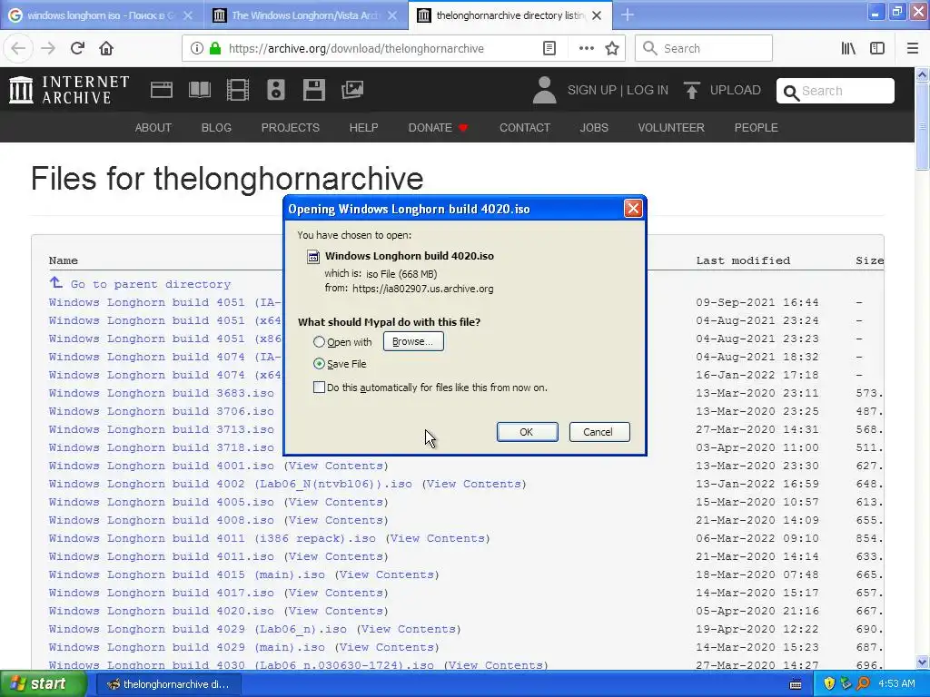This screenshot has height=697, width=930.
Task: Switch to windows longhorn iso Google tab
Action: 102,15
